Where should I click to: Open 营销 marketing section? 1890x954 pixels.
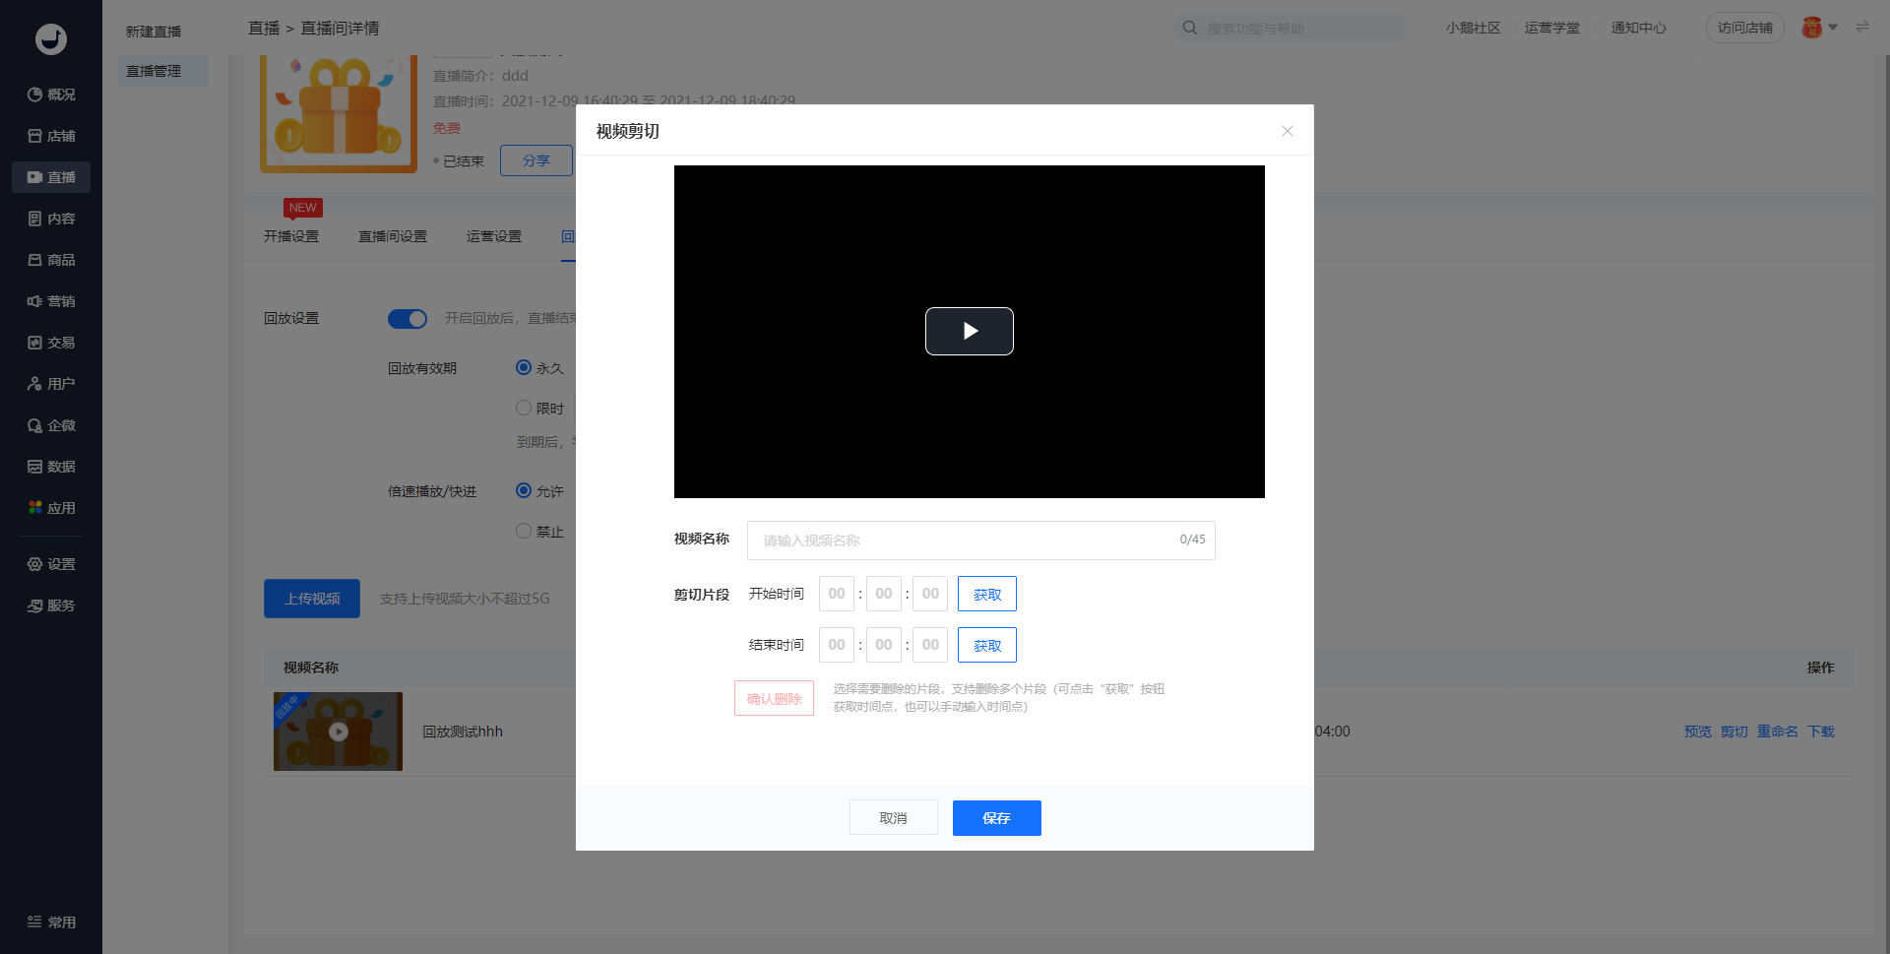pyautogui.click(x=51, y=301)
